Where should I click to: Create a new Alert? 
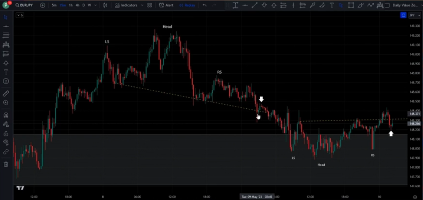[x=166, y=5]
